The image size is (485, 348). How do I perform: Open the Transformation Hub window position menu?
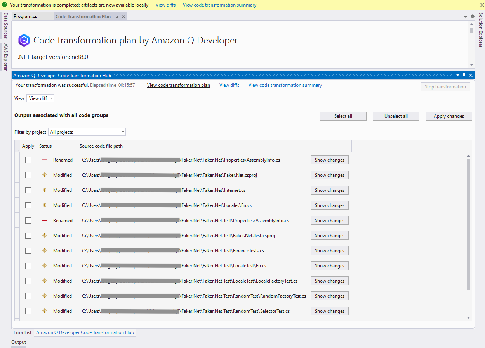458,75
